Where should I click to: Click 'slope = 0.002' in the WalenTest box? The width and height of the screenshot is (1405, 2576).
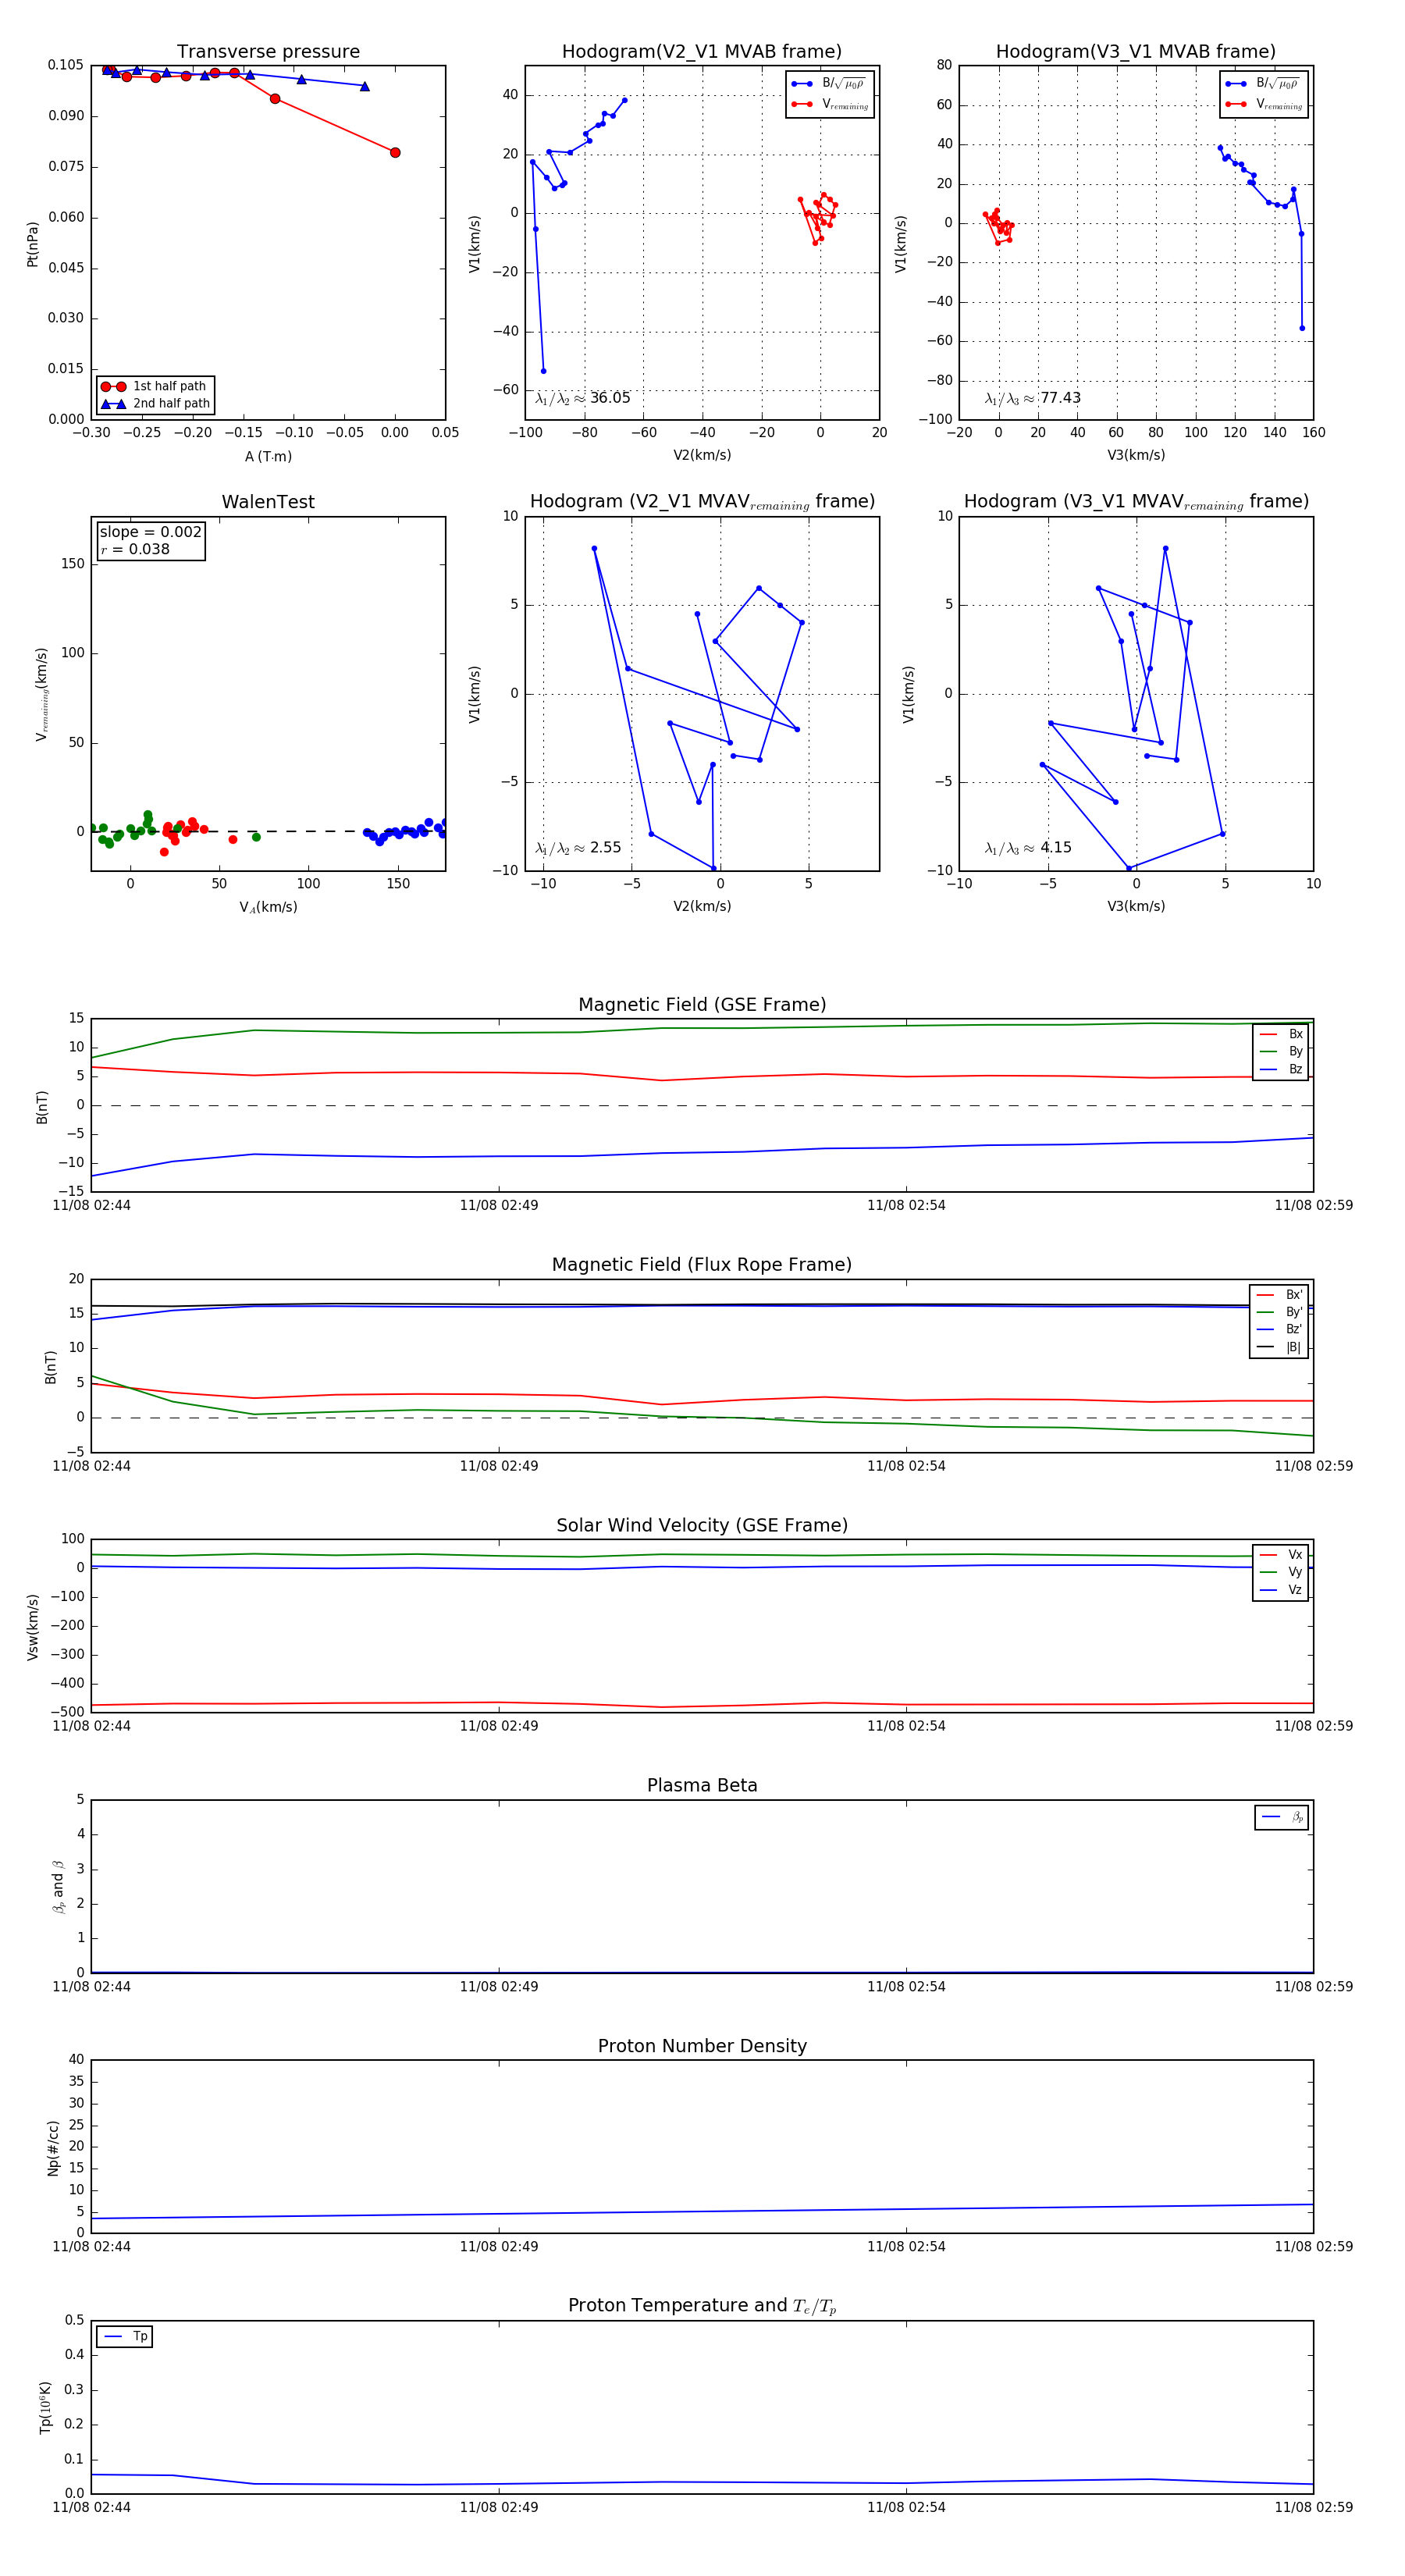pyautogui.click(x=150, y=532)
